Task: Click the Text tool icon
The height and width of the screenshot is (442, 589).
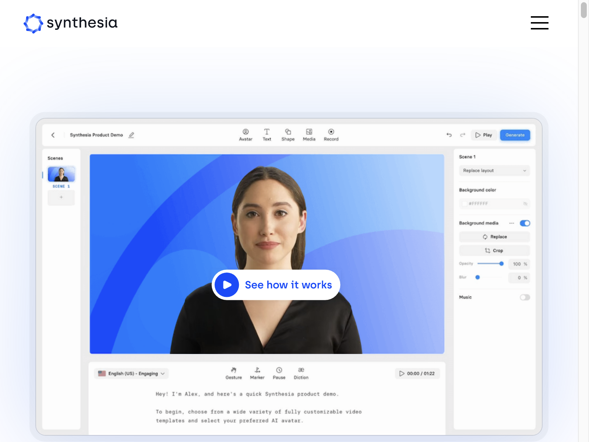Action: point(267,132)
